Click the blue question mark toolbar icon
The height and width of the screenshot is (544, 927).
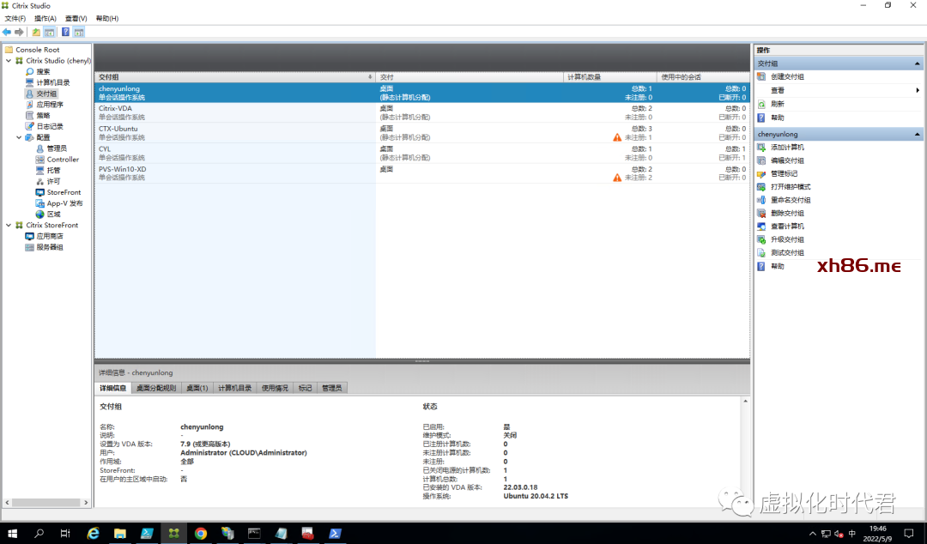coord(65,32)
